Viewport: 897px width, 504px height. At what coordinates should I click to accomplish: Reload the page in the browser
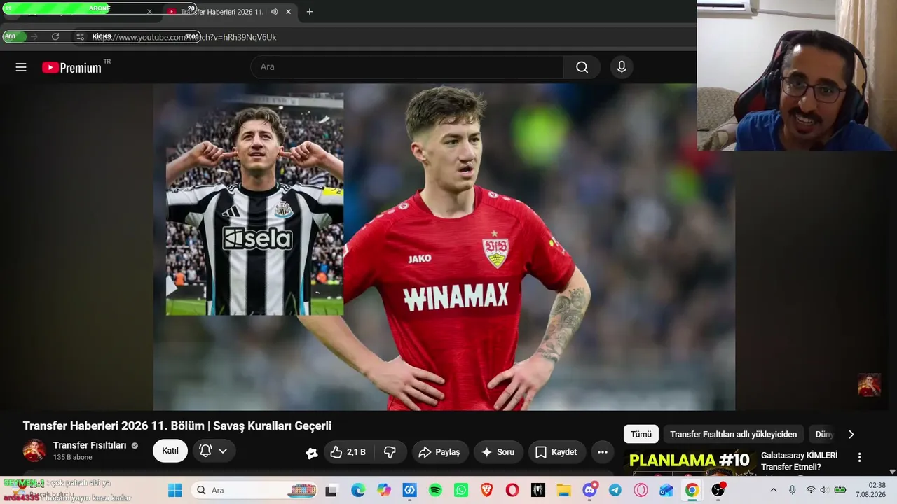coord(55,36)
